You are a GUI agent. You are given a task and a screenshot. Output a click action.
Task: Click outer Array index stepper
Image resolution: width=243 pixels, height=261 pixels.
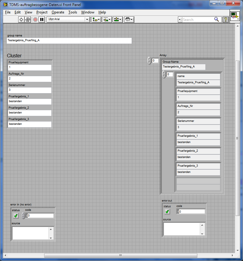pyautogui.click(x=149, y=61)
